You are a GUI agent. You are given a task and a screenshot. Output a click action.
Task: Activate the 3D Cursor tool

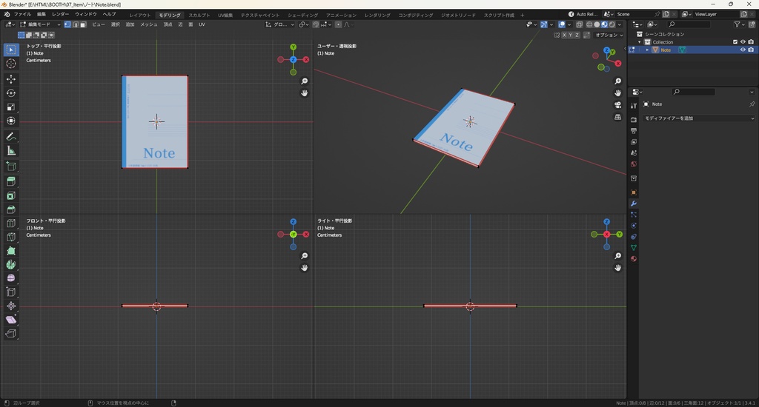[x=11, y=64]
